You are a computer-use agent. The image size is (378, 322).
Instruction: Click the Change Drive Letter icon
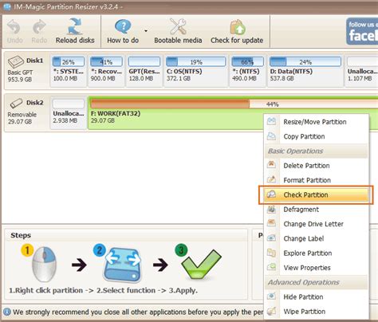click(271, 223)
